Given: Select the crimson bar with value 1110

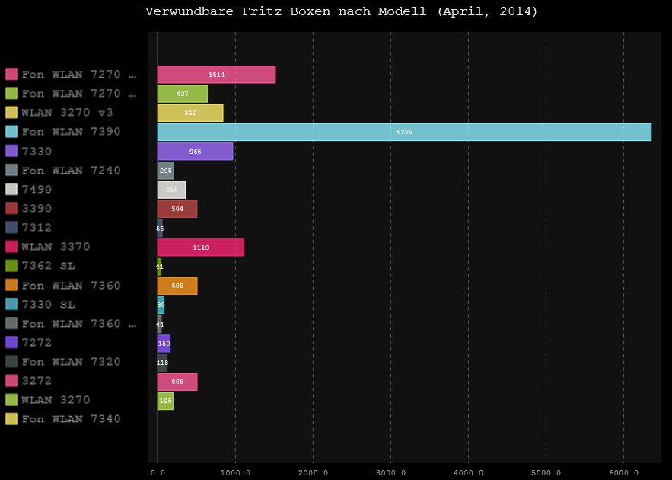Looking at the screenshot, I should coord(201,247).
